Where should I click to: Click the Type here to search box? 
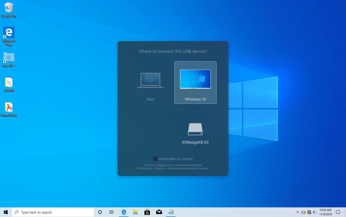pos(53,212)
